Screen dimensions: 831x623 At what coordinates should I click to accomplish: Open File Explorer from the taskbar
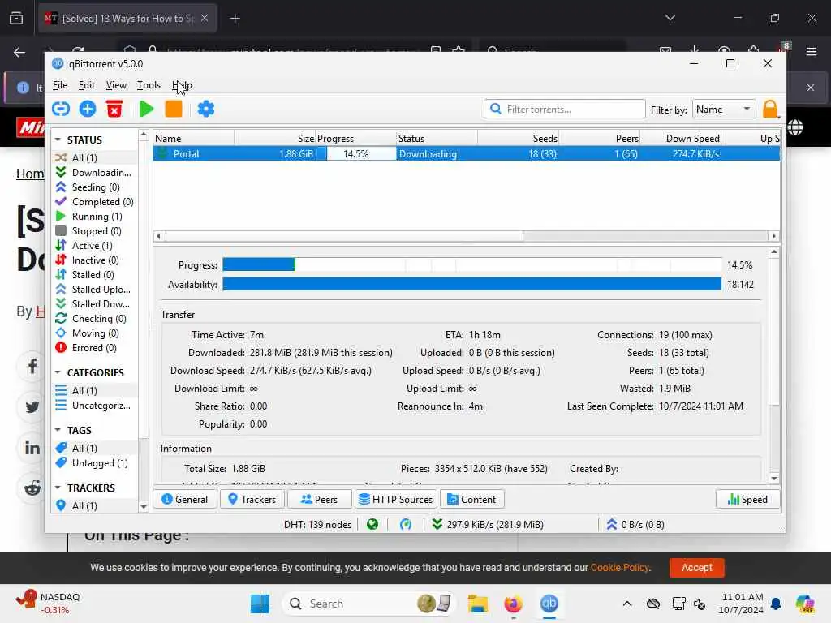(477, 604)
